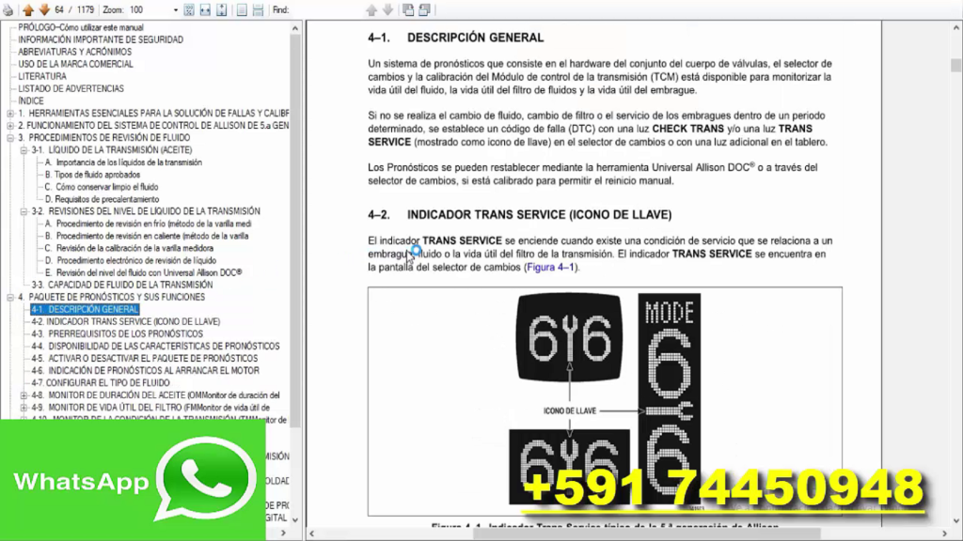Select the previous page arrow icon
Image resolution: width=963 pixels, height=541 pixels.
tap(28, 8)
